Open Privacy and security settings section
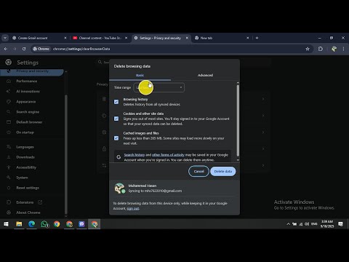 click(x=32, y=71)
